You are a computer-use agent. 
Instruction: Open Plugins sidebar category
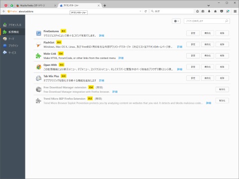(x=12, y=46)
